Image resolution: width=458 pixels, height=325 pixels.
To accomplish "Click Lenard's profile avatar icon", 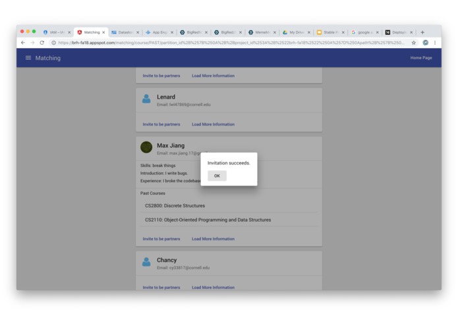I will [x=146, y=99].
